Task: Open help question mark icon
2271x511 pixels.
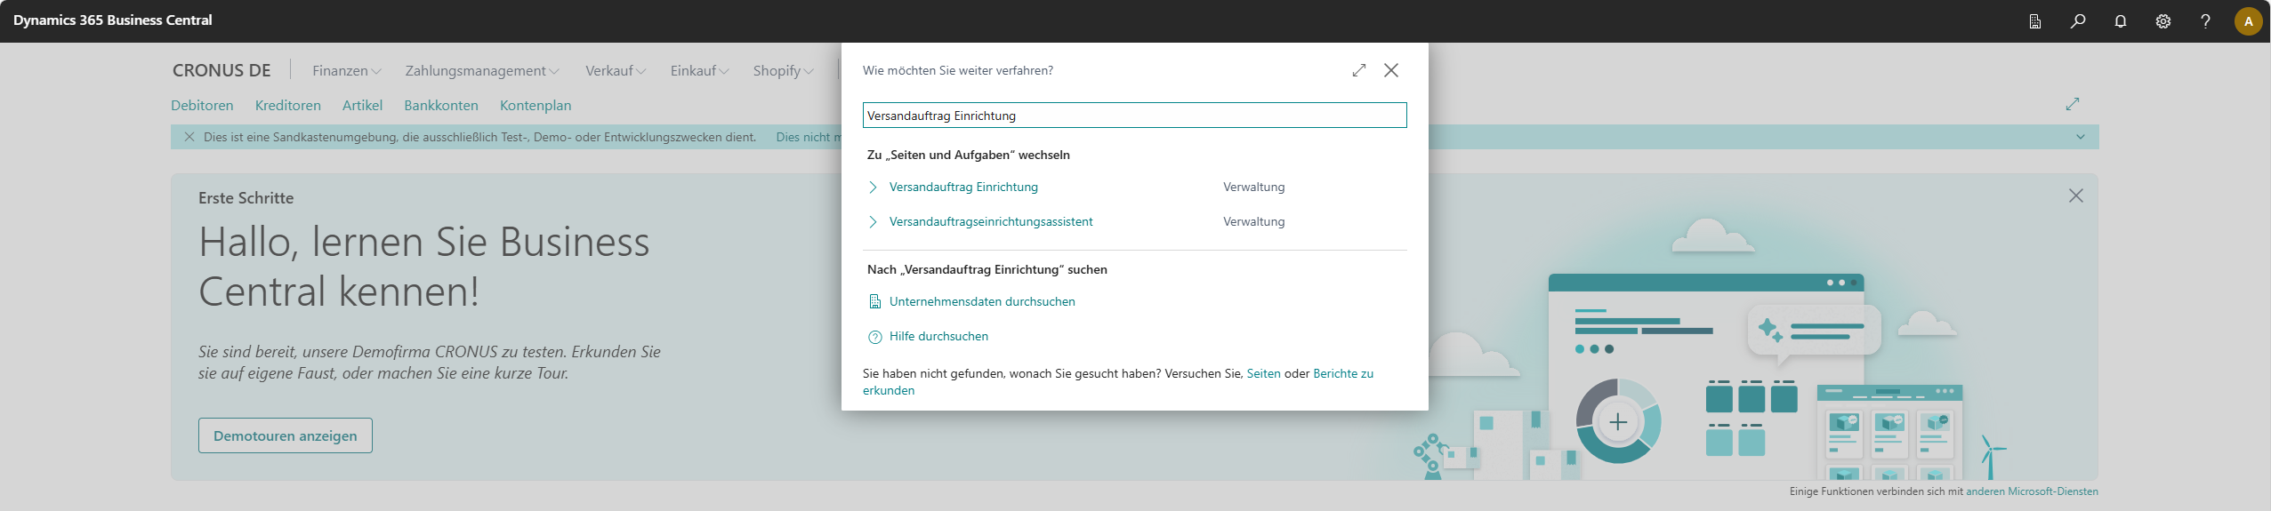Action: coord(2205,21)
